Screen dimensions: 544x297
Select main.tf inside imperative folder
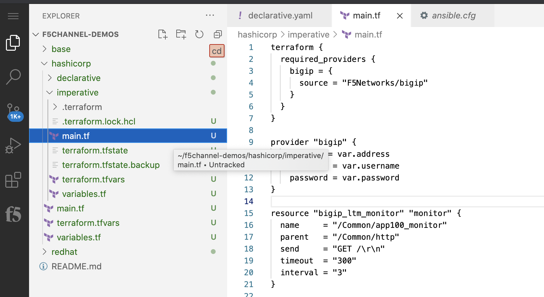click(x=128, y=136)
